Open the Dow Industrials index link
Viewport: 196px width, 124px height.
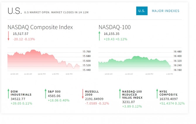click(x=21, y=93)
